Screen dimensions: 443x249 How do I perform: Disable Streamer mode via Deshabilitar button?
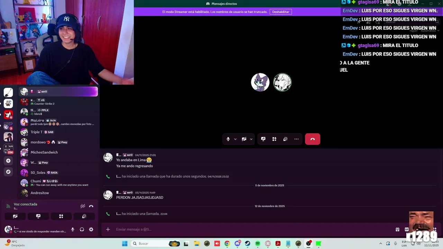[x=281, y=12]
